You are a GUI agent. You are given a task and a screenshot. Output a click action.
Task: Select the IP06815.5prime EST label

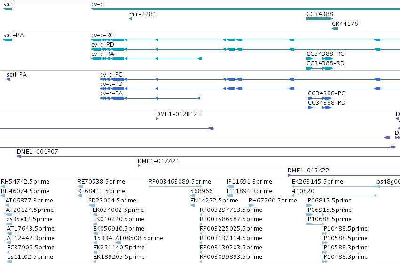(329, 201)
